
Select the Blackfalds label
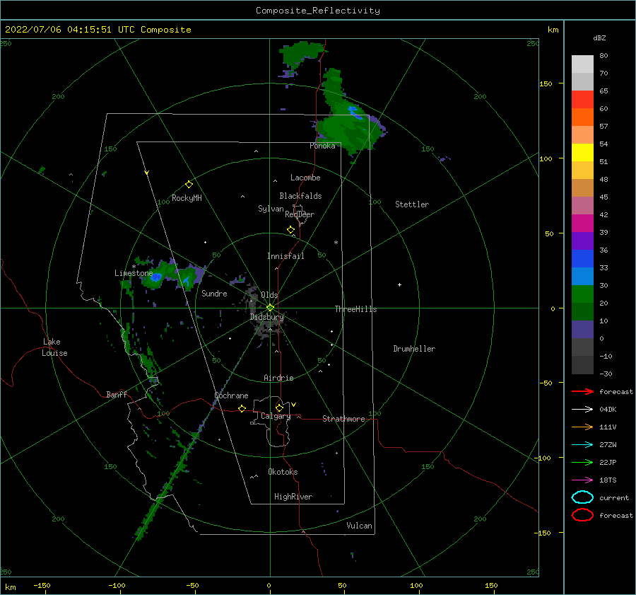tap(300, 196)
